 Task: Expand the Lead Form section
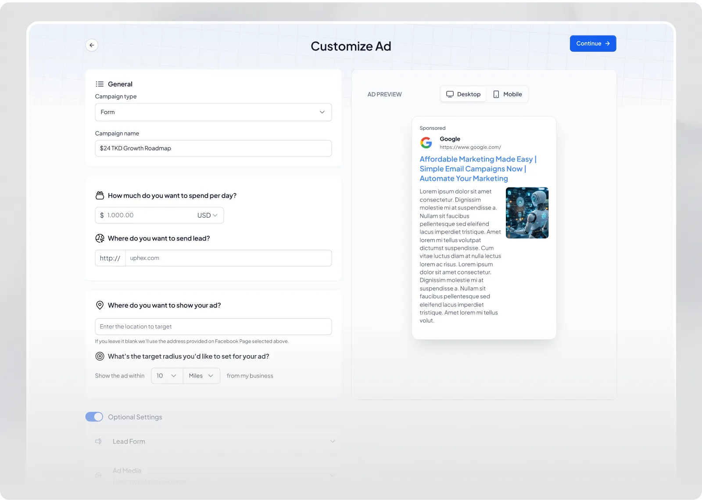tap(332, 441)
